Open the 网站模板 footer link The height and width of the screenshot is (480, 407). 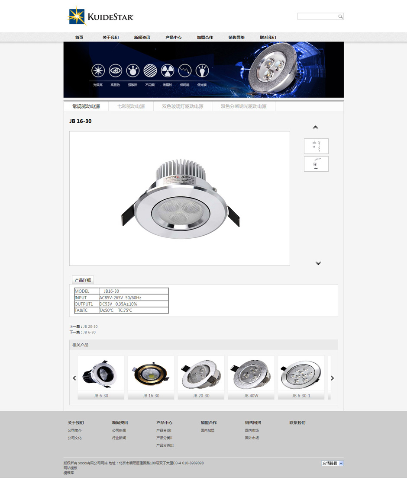(71, 468)
